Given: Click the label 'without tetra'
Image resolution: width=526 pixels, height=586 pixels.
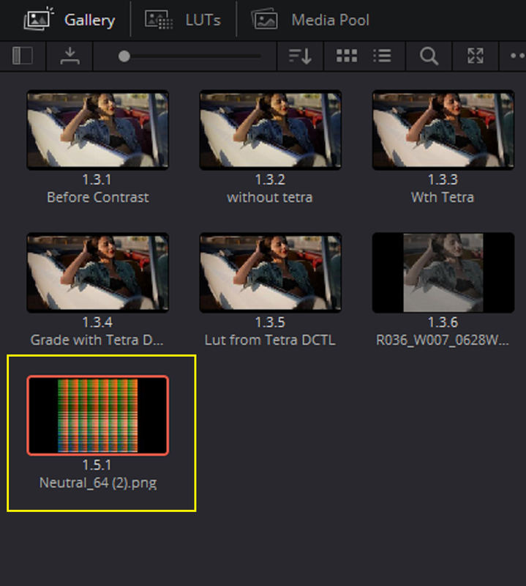Looking at the screenshot, I should click(x=270, y=197).
